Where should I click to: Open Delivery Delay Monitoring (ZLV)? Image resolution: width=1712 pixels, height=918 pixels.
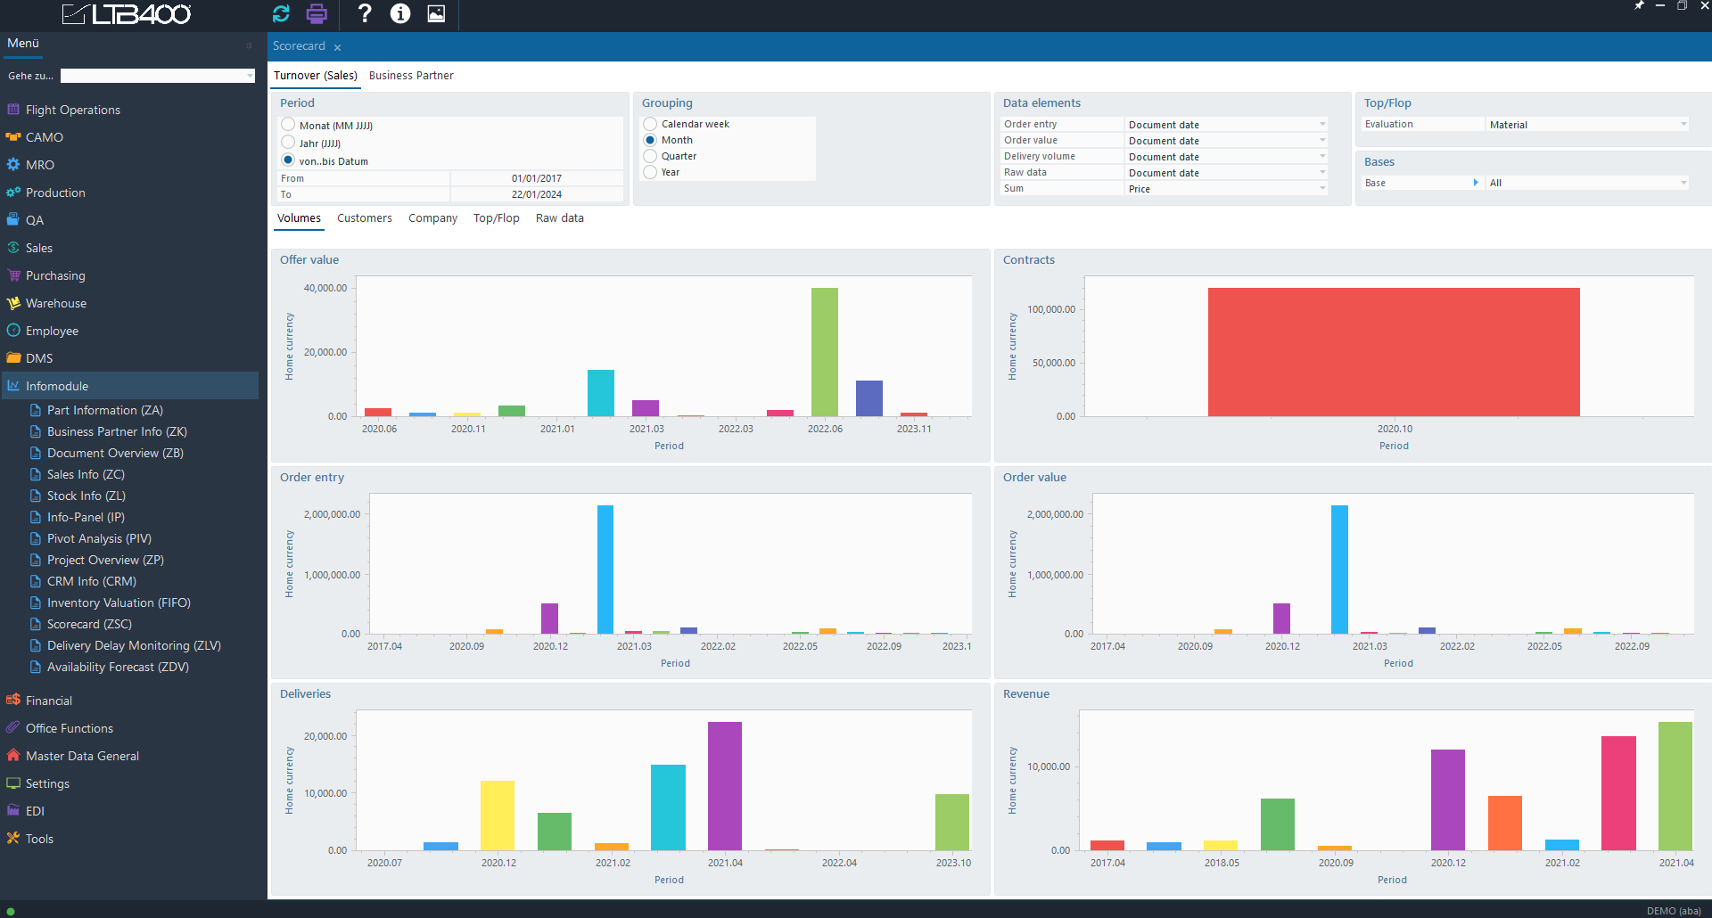(x=134, y=645)
